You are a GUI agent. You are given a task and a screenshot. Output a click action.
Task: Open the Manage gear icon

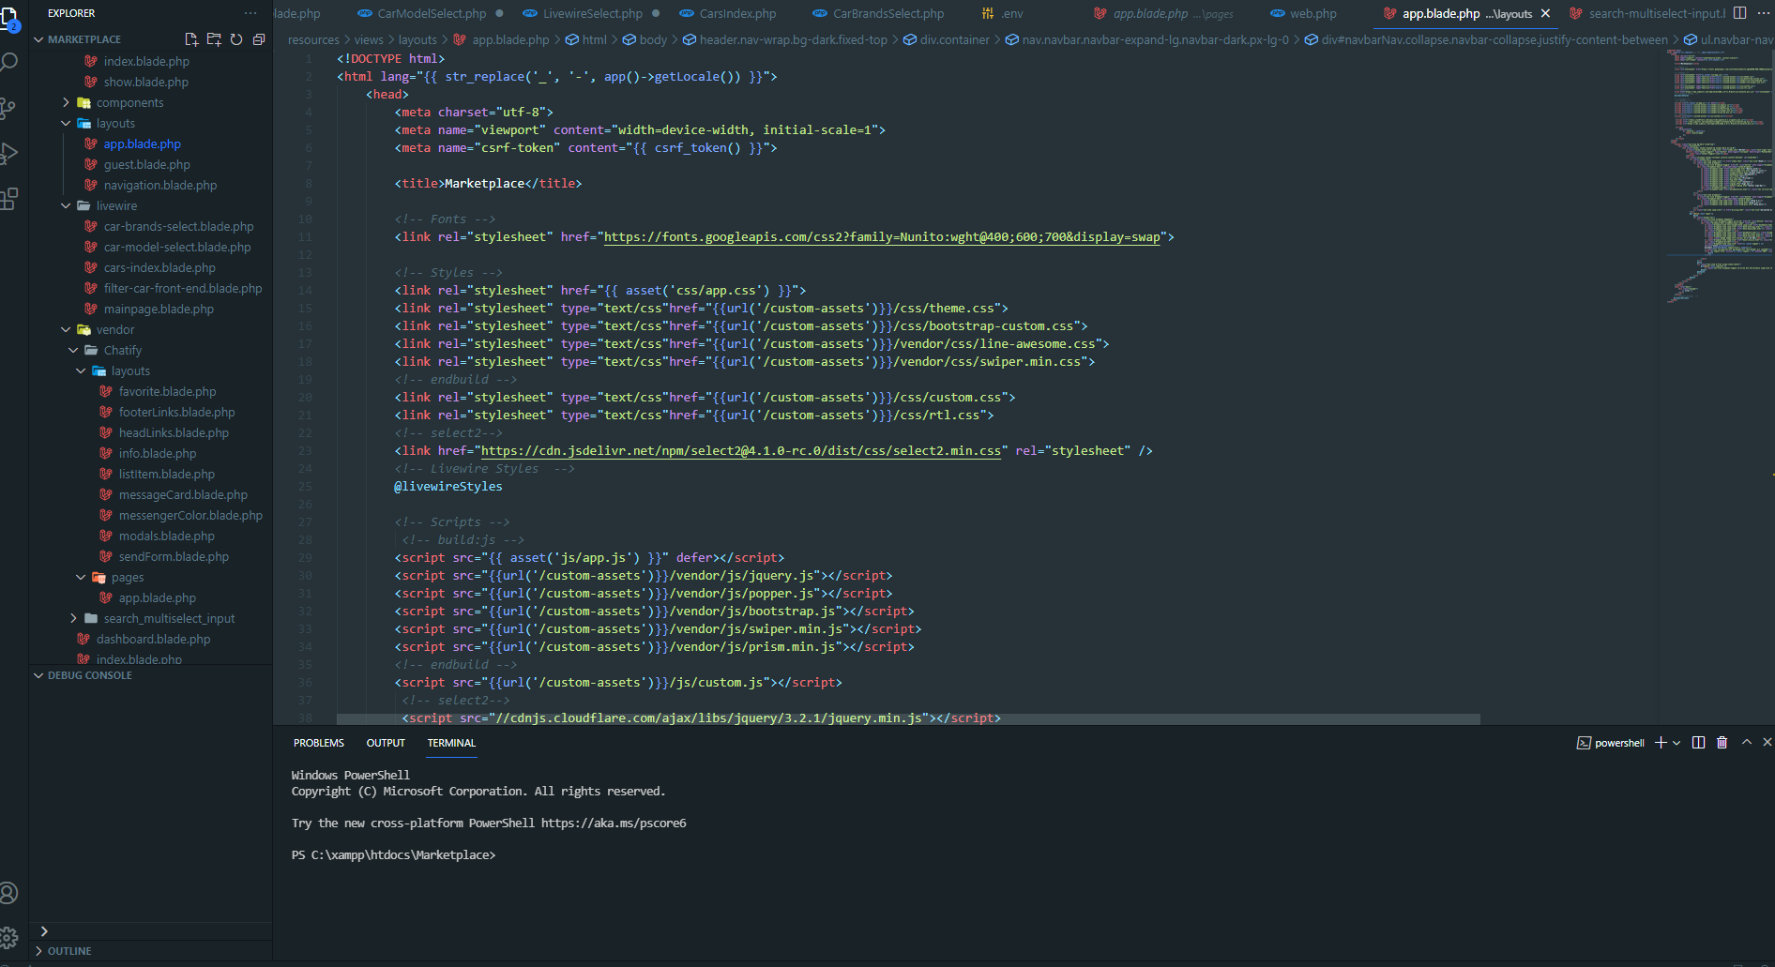click(10, 937)
